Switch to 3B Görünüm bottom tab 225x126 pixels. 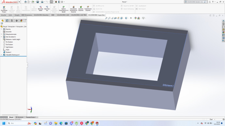click(19, 117)
